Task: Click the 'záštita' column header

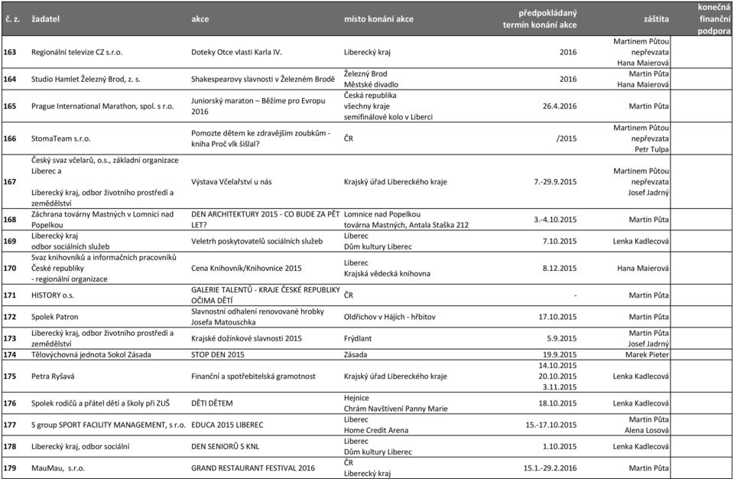Action: click(656, 19)
